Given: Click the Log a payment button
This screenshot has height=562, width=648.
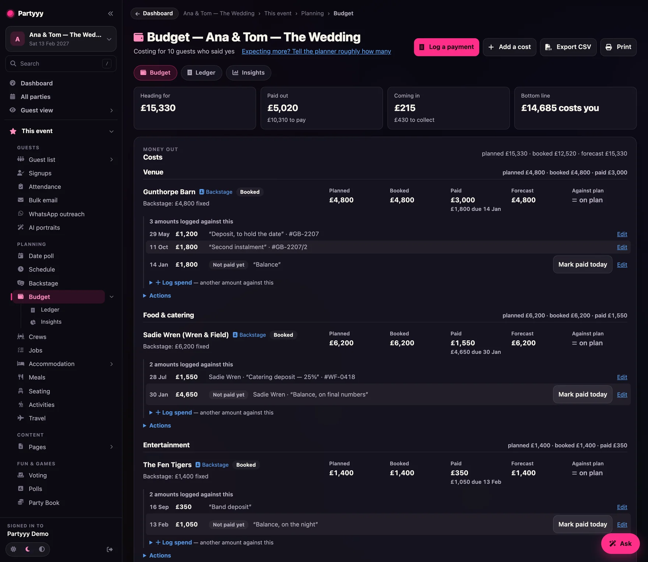Looking at the screenshot, I should [x=447, y=47].
